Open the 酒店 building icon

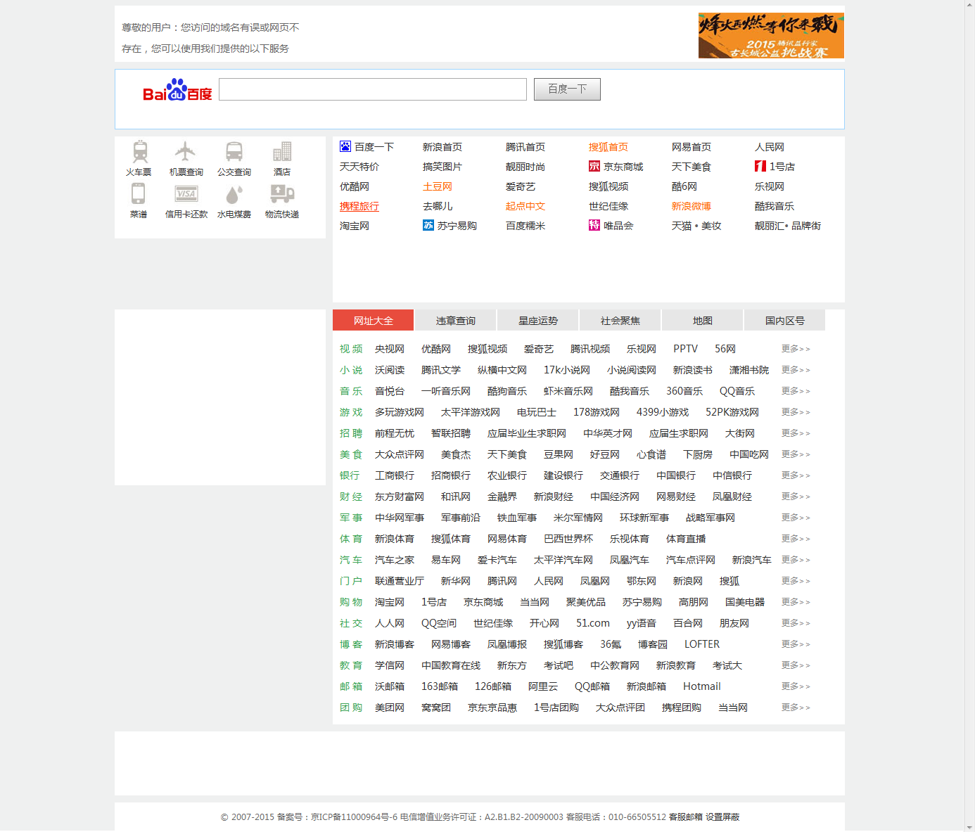pos(282,151)
